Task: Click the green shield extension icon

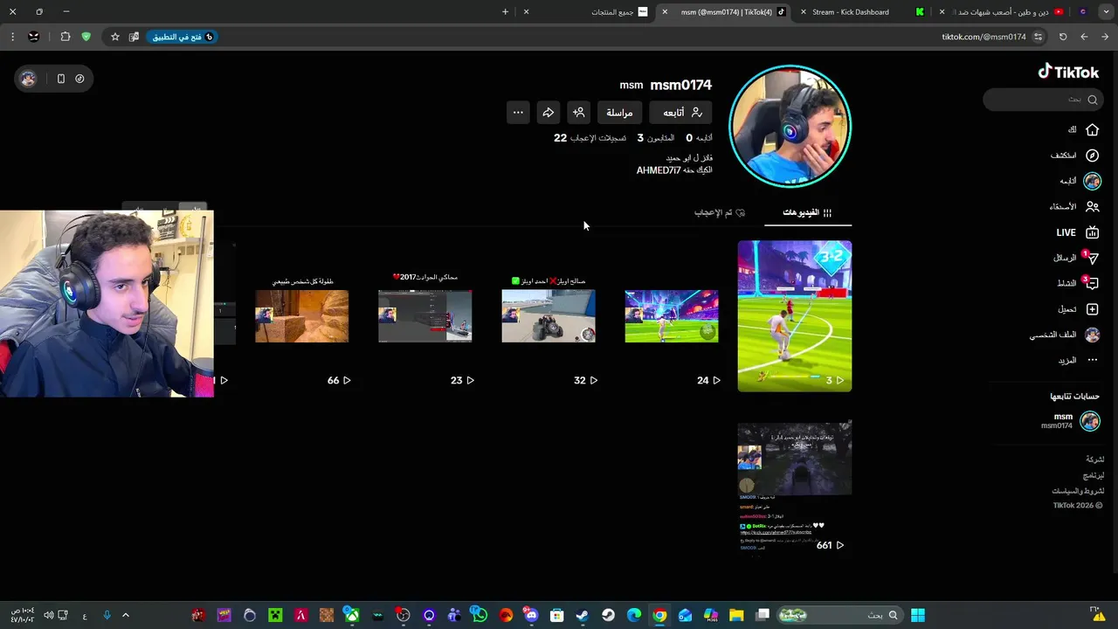Action: tap(86, 37)
